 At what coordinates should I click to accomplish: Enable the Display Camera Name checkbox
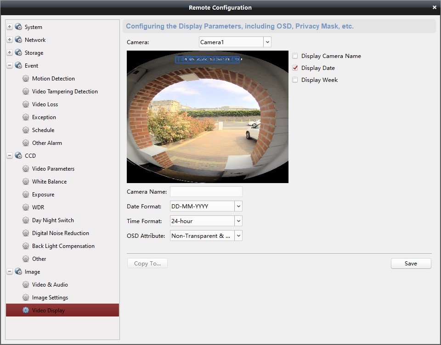(294, 56)
